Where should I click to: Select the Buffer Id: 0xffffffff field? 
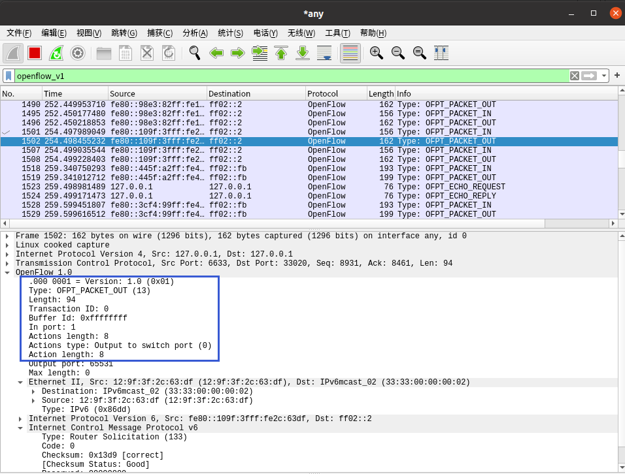click(x=78, y=318)
